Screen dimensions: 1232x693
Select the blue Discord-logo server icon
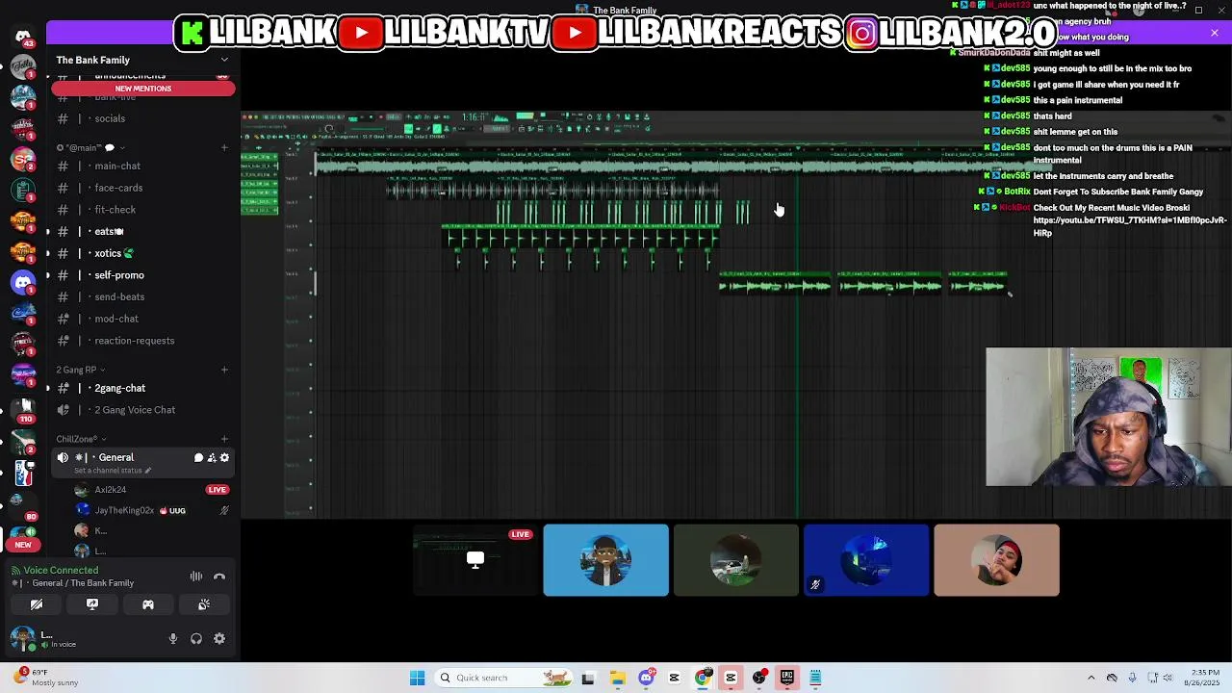click(23, 282)
